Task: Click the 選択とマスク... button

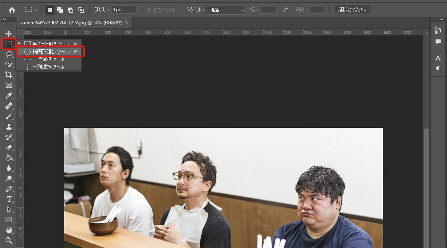Action: coord(352,10)
